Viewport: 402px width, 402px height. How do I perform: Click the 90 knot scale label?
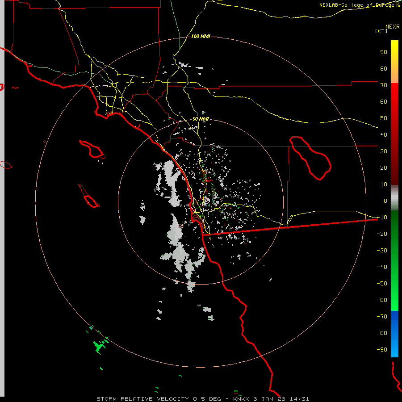[384, 52]
